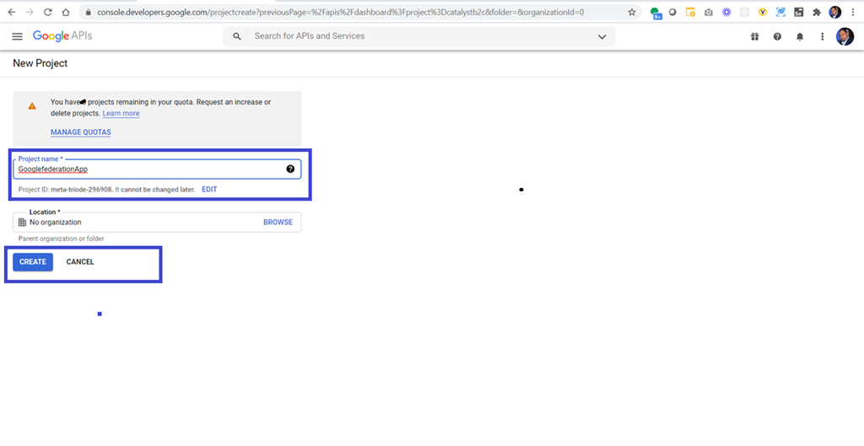
Task: Click the project name help question mark
Action: coord(290,169)
